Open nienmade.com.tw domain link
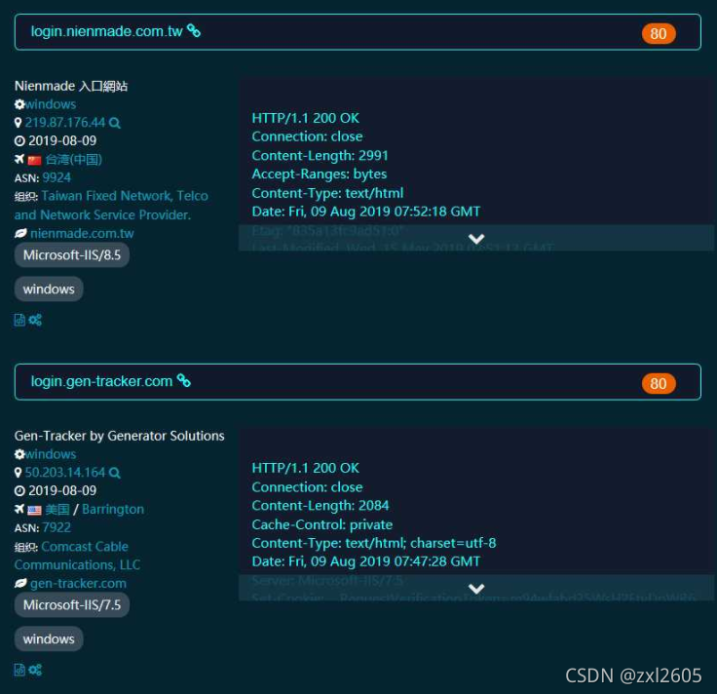 click(82, 233)
